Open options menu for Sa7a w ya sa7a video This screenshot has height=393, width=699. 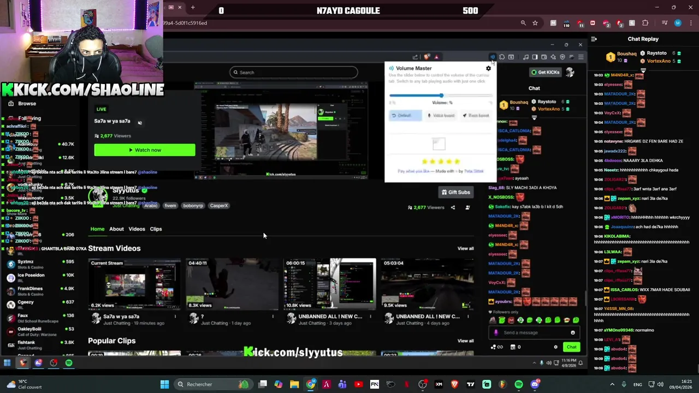pyautogui.click(x=175, y=316)
